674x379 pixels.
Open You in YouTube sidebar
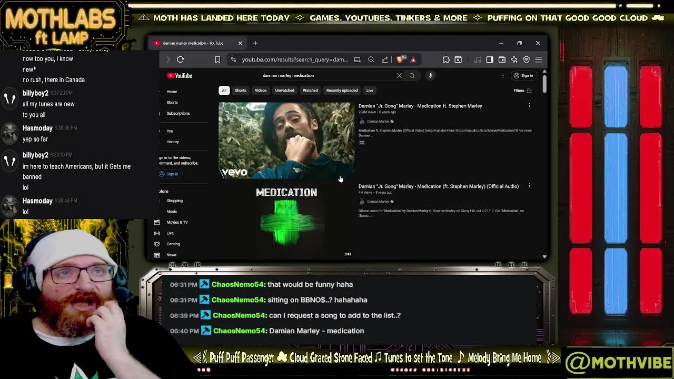(x=170, y=131)
